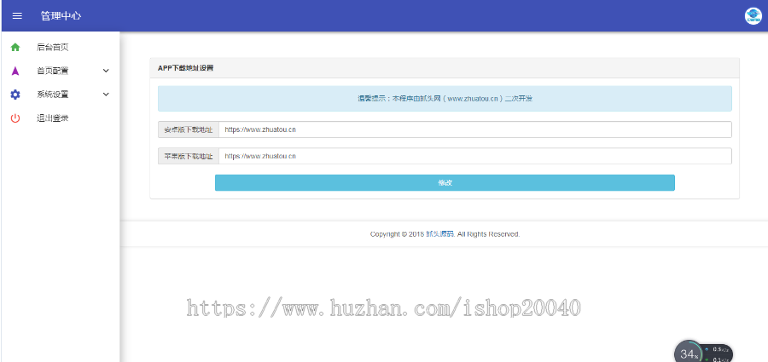Expand the 首页配置 chevron arrow
The width and height of the screenshot is (768, 362).
click(106, 71)
